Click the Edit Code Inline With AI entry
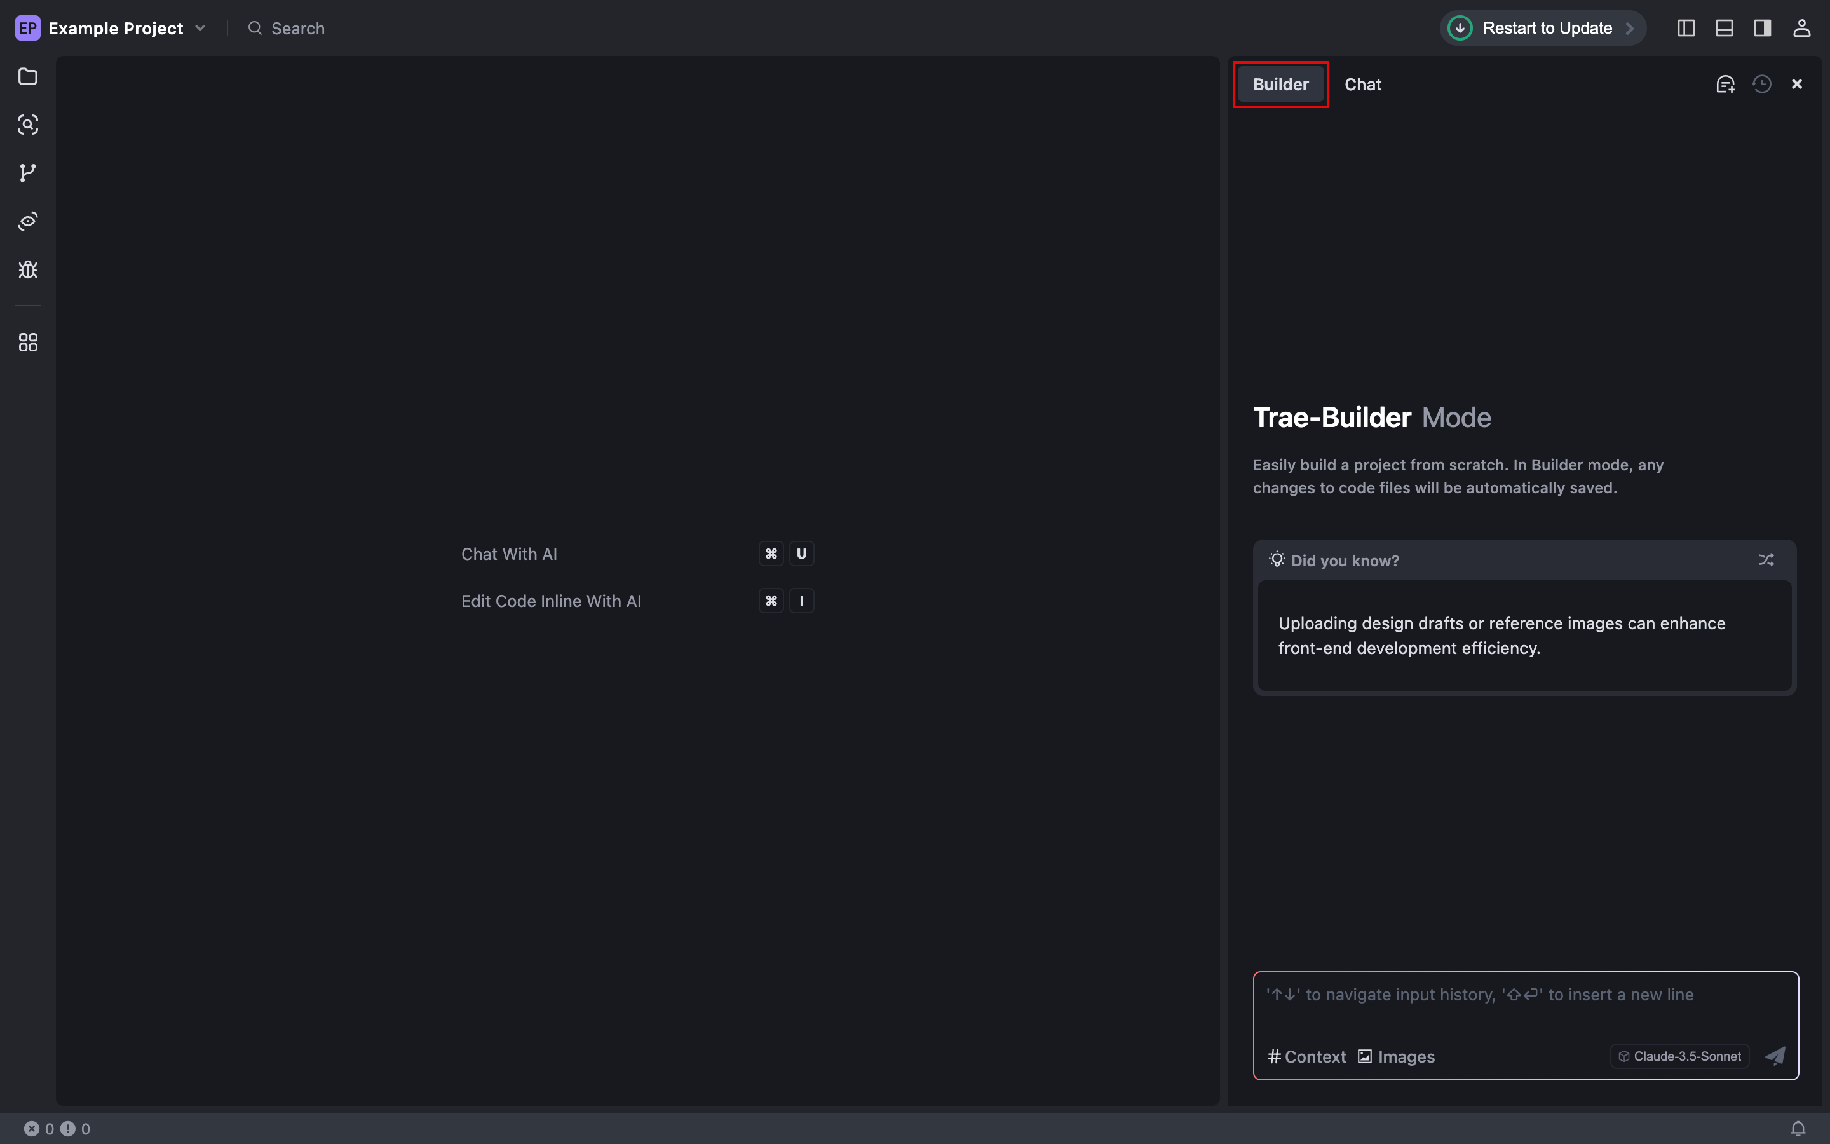Viewport: 1830px width, 1144px height. coord(637,601)
